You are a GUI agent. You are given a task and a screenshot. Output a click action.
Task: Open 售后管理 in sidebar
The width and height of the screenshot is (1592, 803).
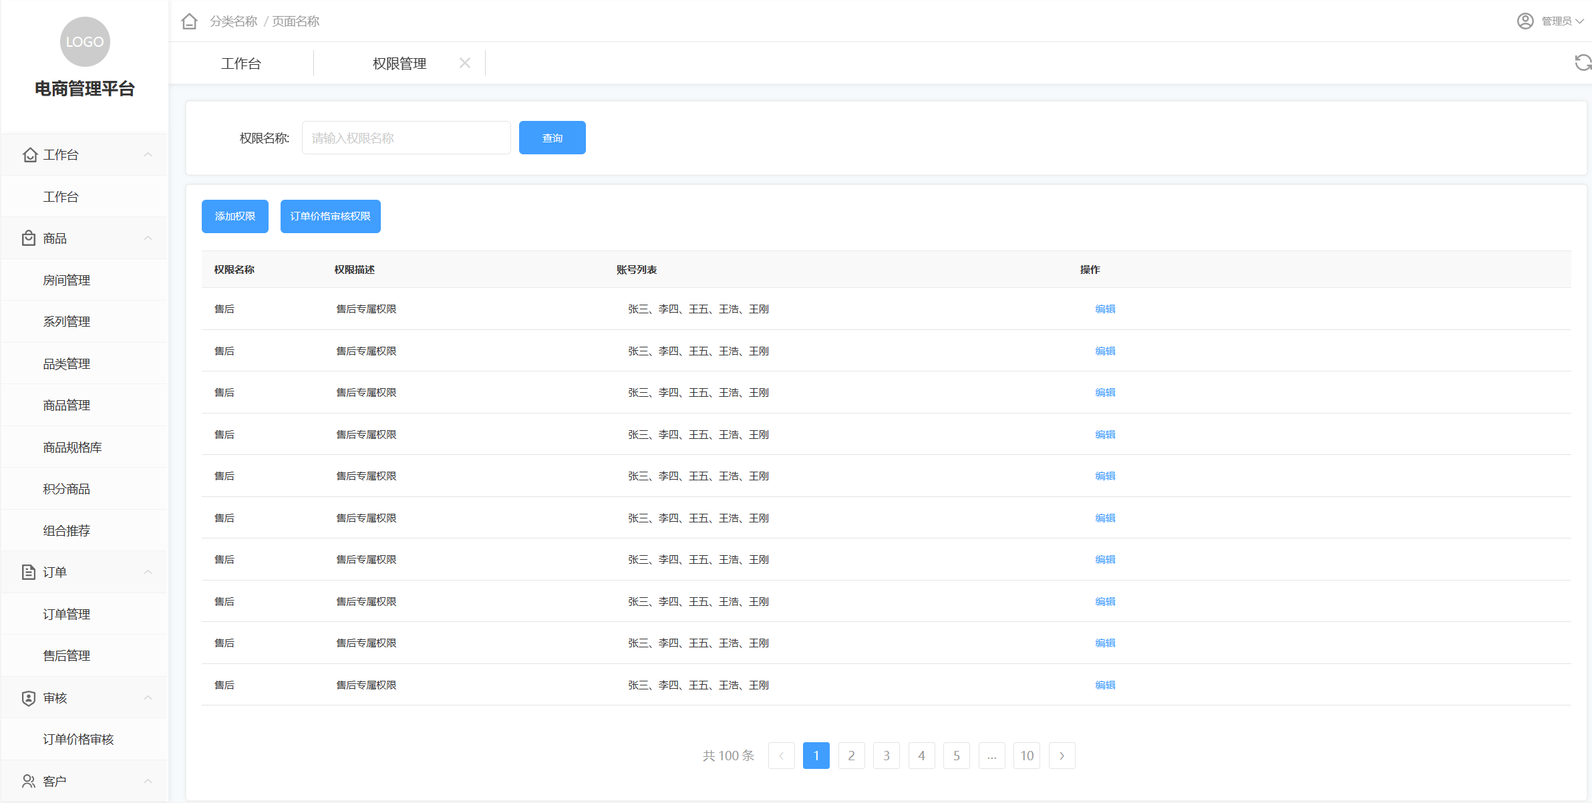pos(84,656)
